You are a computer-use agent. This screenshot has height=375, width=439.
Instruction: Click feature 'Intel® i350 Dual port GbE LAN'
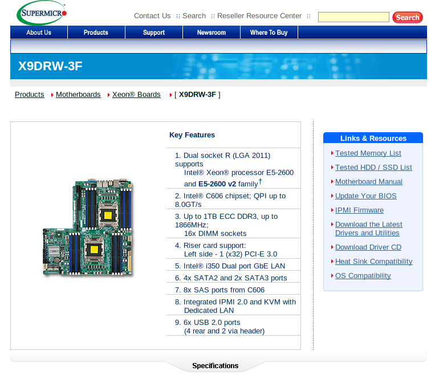tap(234, 266)
